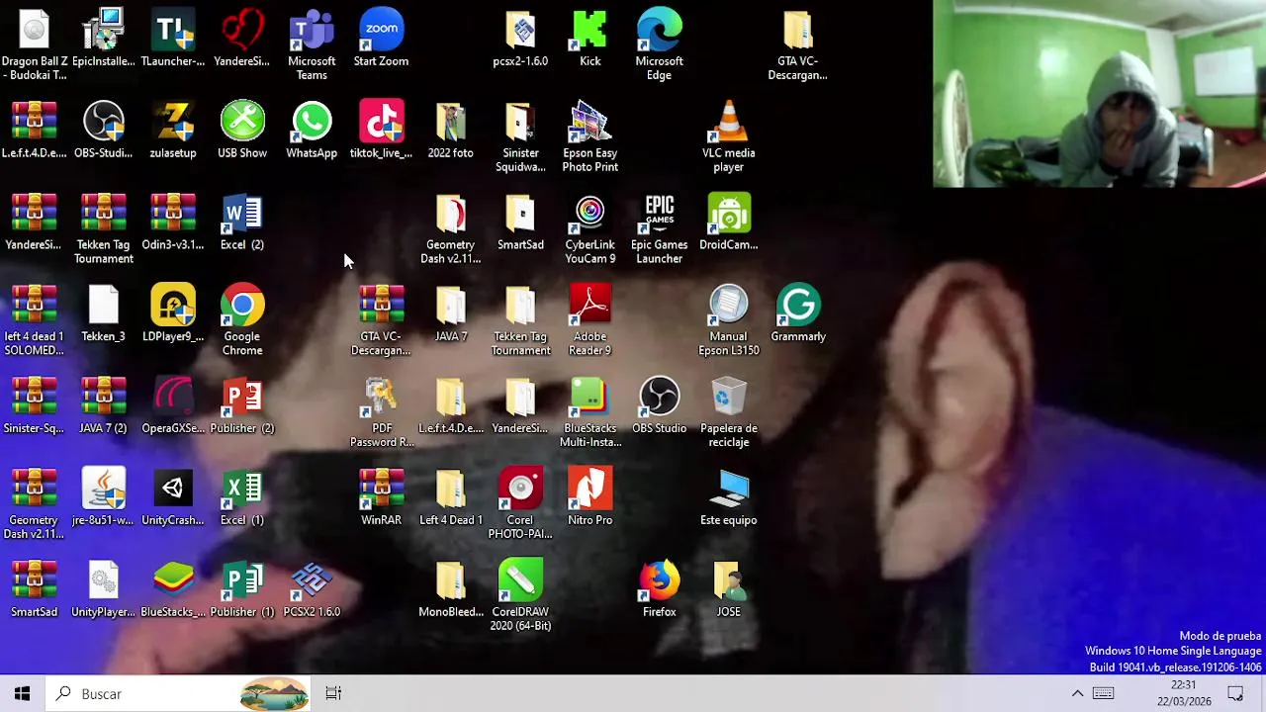Viewport: 1266px width, 712px height.
Task: Select the VLC media player icon
Action: tap(728, 136)
